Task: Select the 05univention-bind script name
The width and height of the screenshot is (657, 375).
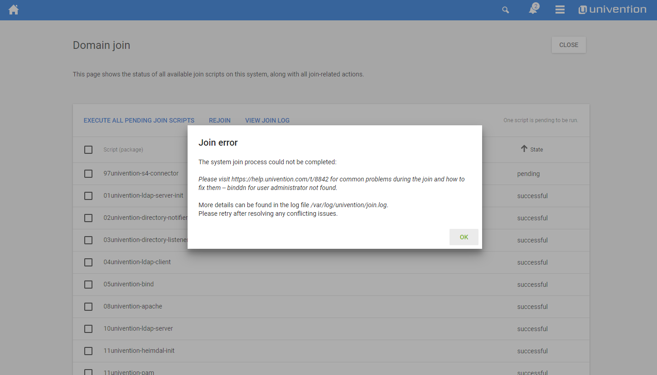Action: click(x=129, y=284)
